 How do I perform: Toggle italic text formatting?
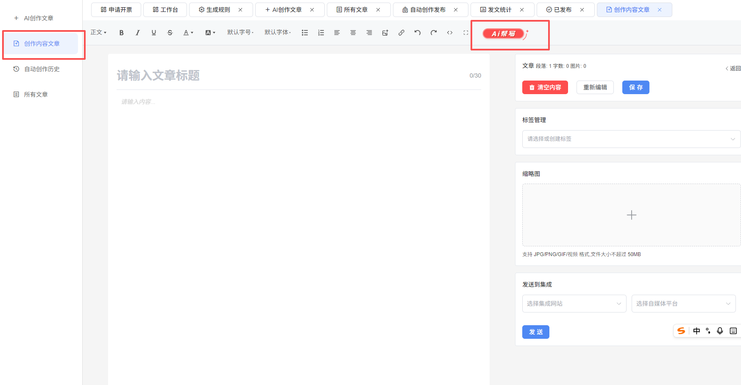137,33
